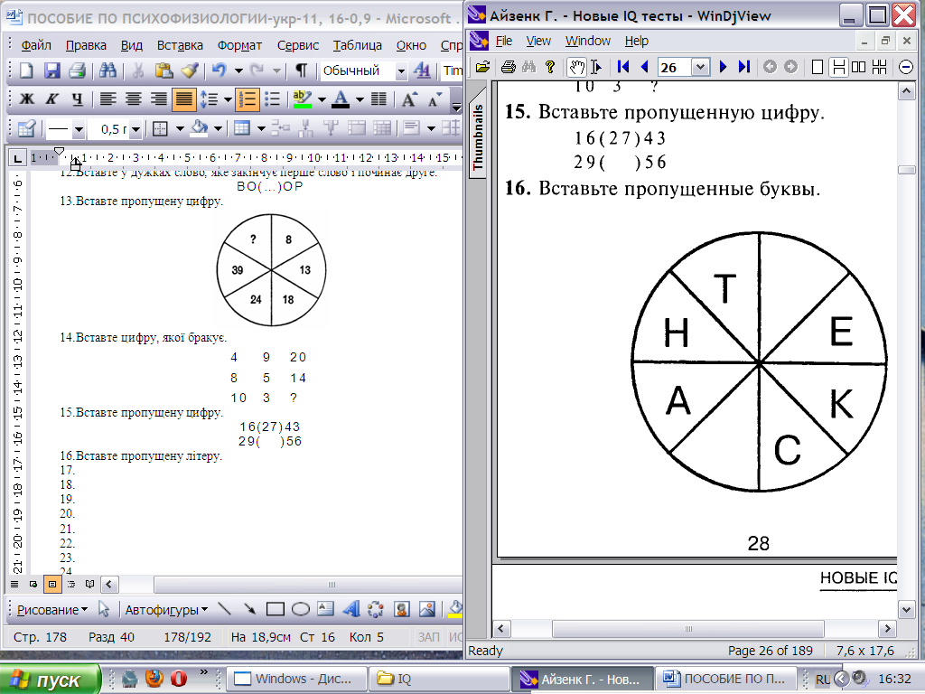
Task: Open the Рисование drawing menu dropdown
Action: pyautogui.click(x=51, y=610)
